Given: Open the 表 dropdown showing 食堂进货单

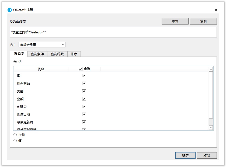Looking at the screenshot, I should 42,44.
